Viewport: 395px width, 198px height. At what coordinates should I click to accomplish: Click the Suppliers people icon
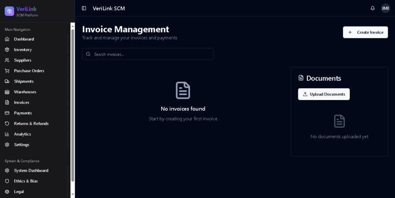tap(7, 60)
